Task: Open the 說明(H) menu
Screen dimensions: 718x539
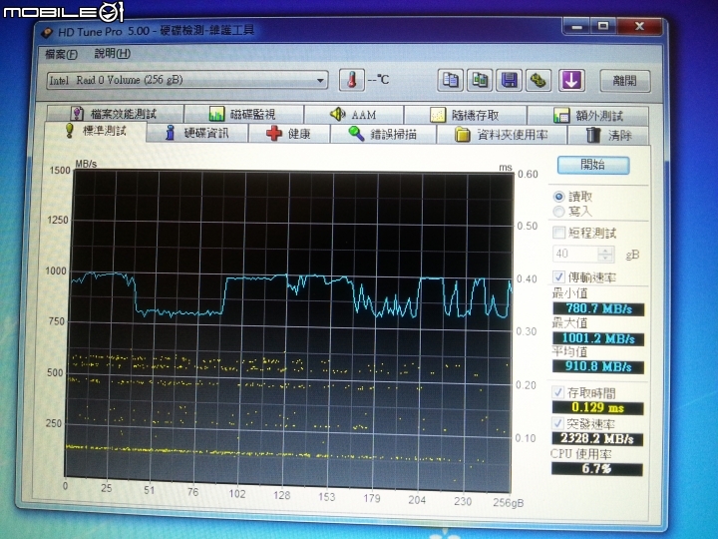Action: [x=112, y=54]
